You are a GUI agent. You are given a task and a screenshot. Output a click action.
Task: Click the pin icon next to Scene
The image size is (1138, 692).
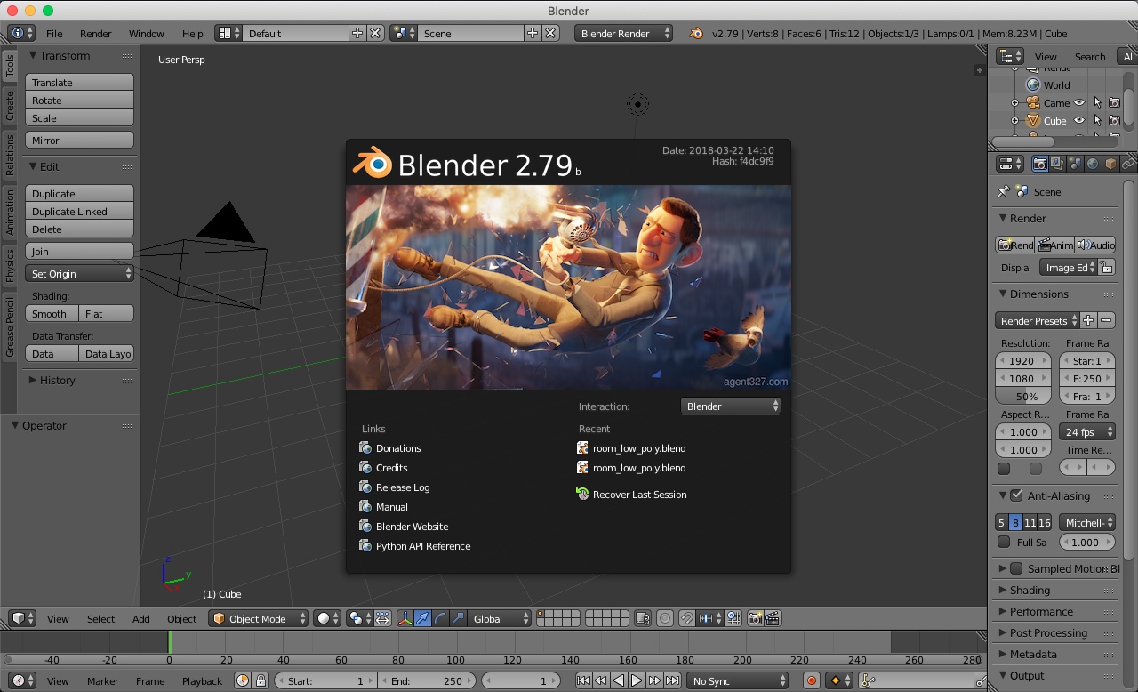[1004, 191]
